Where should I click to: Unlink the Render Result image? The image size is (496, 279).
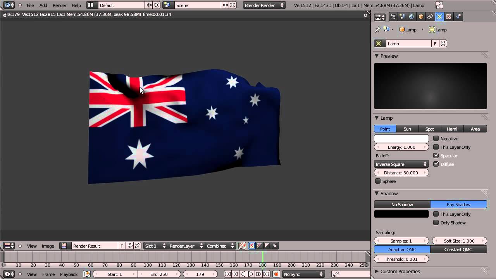pos(137,246)
